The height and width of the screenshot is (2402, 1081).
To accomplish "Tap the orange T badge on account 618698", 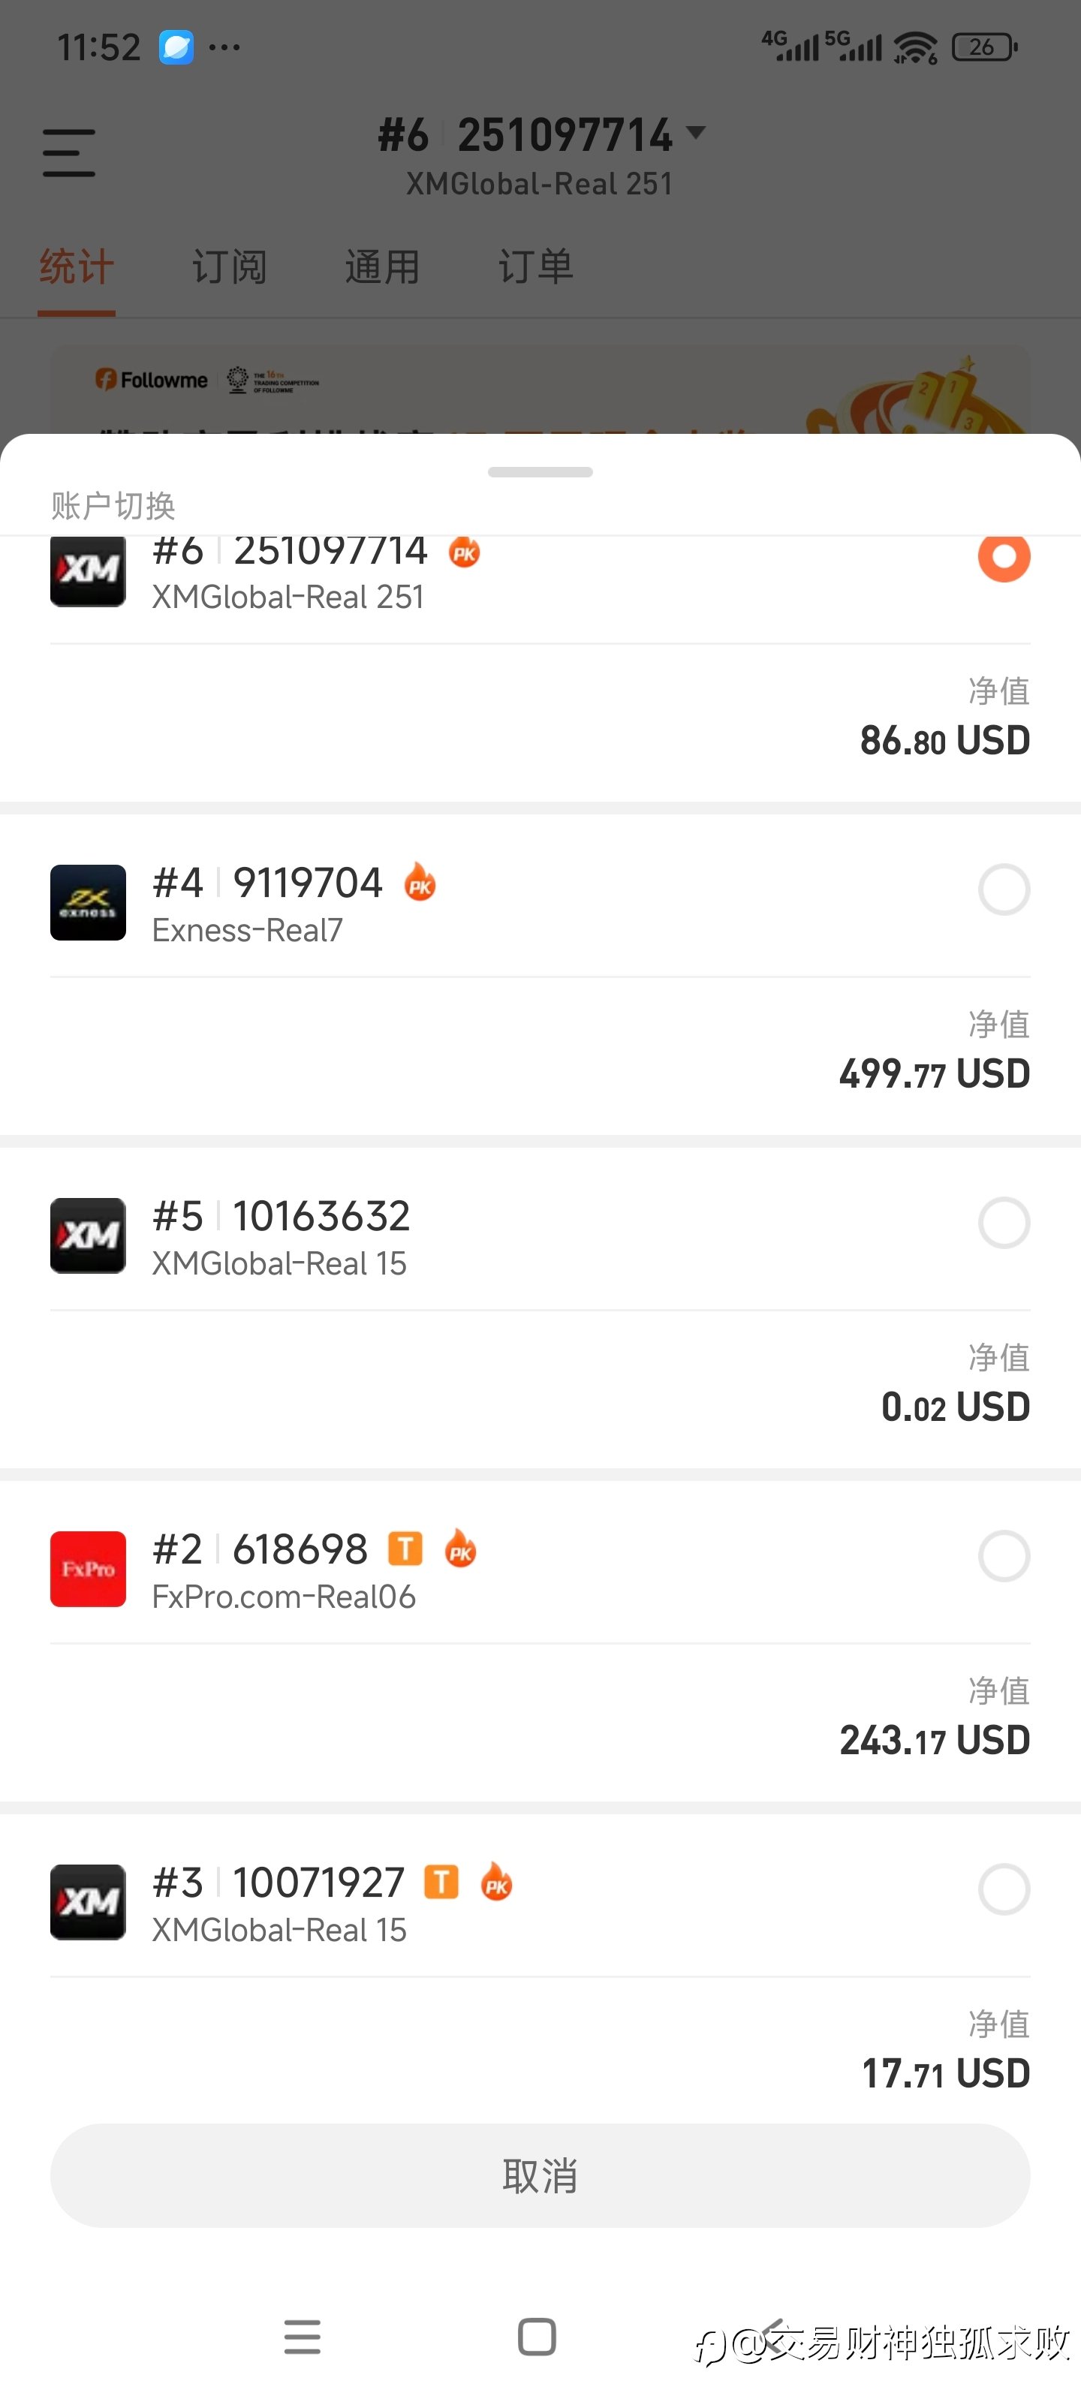I will click(x=405, y=1548).
